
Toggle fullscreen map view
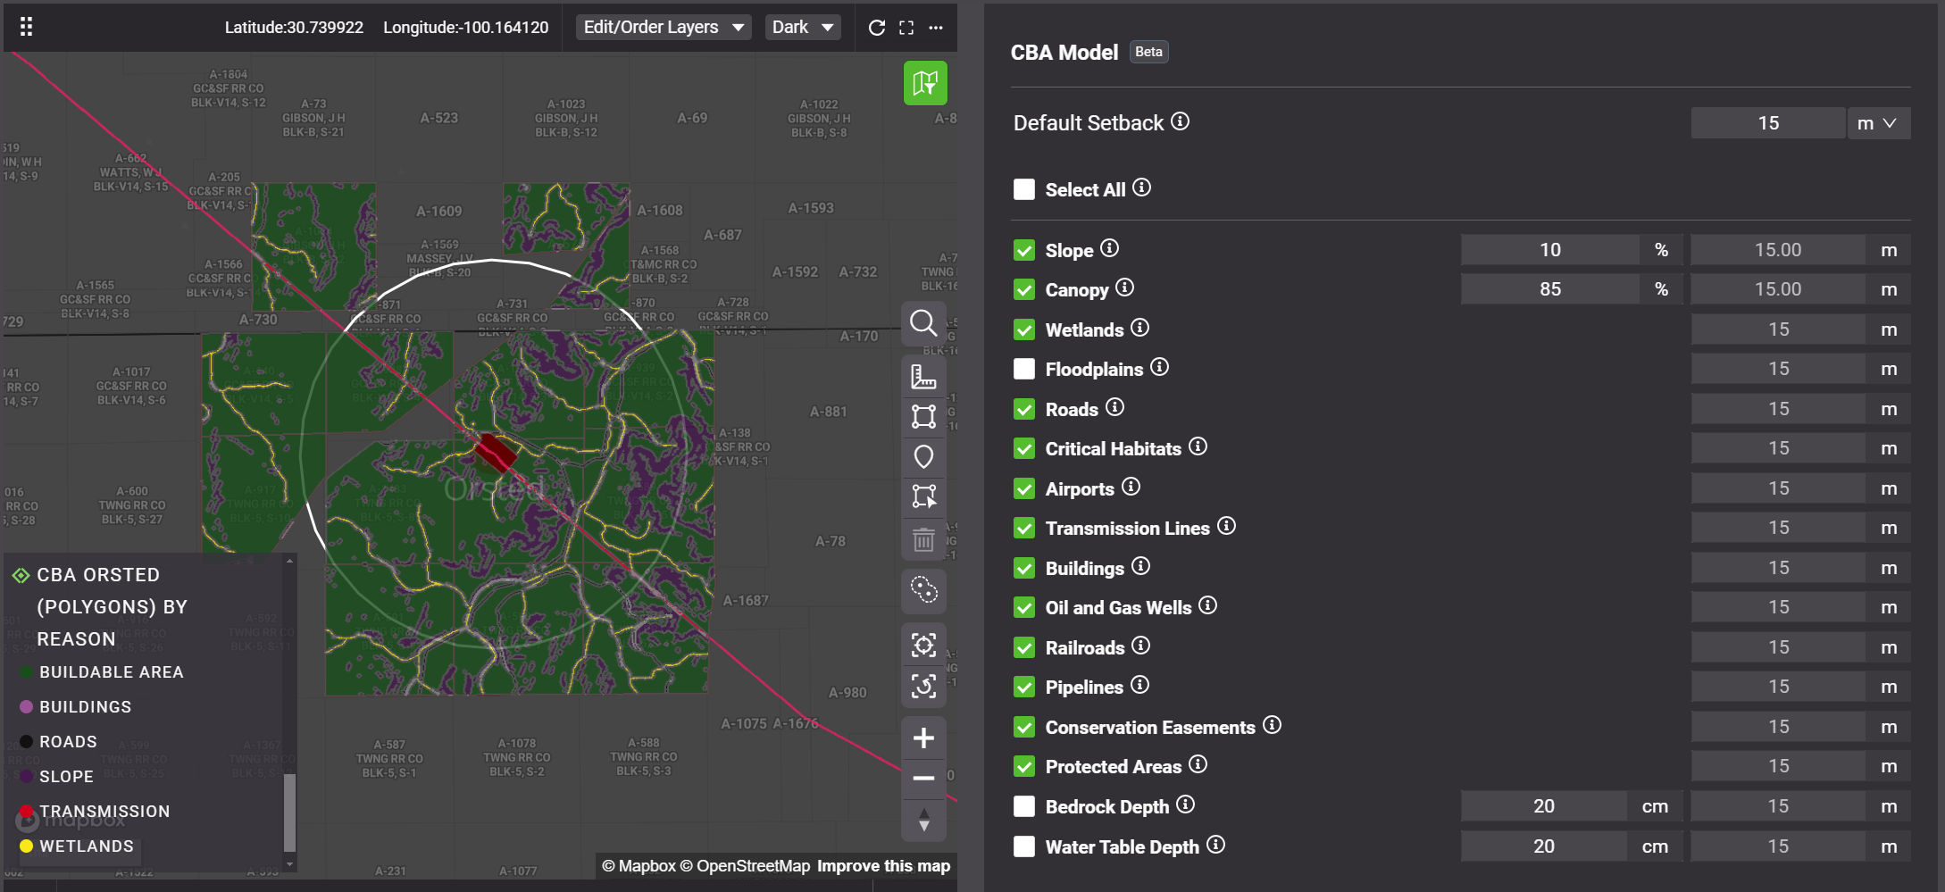(906, 28)
